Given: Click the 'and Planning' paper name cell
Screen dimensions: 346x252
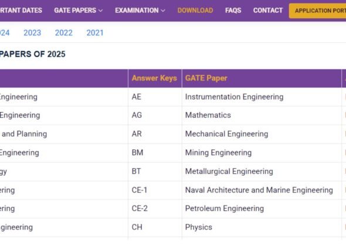Looking at the screenshot, I should (64, 134).
